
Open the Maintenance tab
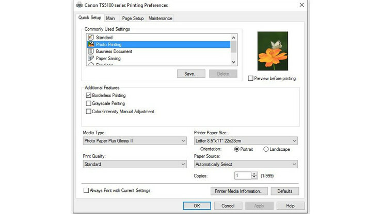[x=161, y=18]
